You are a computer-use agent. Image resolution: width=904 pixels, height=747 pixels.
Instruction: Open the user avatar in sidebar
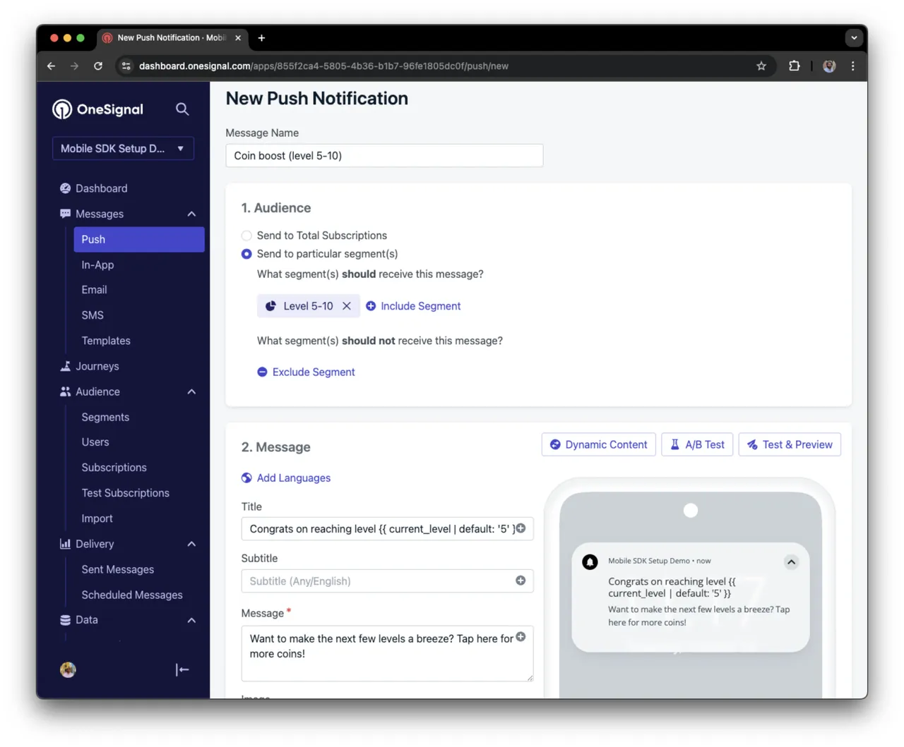(68, 669)
